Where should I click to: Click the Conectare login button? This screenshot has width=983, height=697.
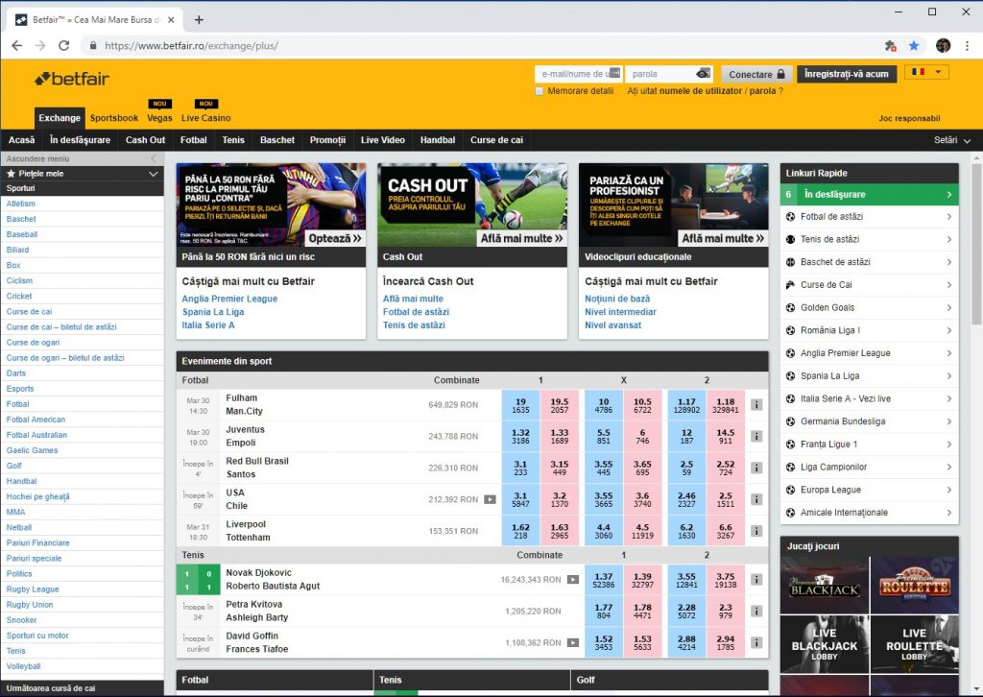click(756, 74)
